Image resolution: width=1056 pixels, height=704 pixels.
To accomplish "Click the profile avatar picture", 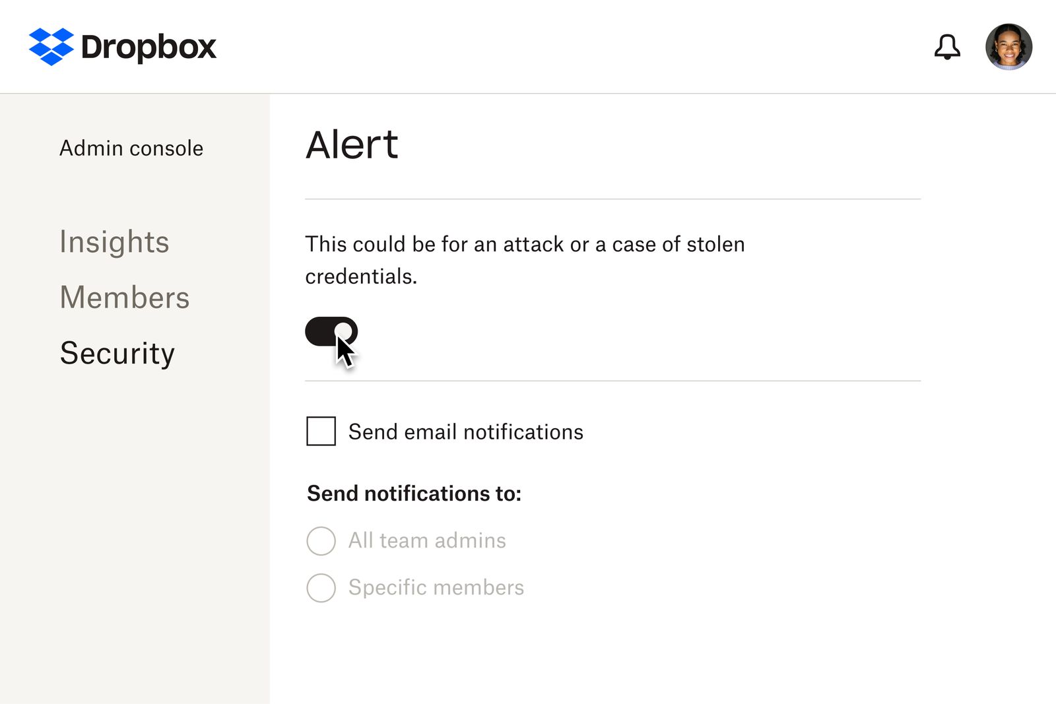I will pyautogui.click(x=1008, y=46).
